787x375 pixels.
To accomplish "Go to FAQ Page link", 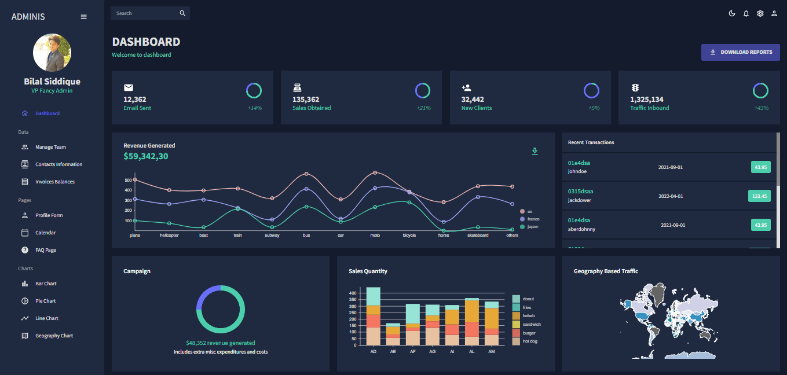I will tap(46, 250).
